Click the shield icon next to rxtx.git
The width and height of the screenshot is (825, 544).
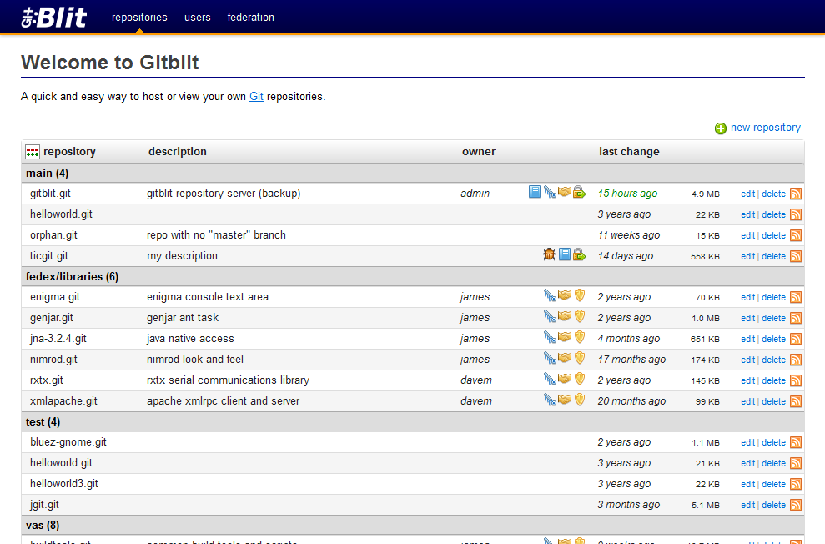579,380
